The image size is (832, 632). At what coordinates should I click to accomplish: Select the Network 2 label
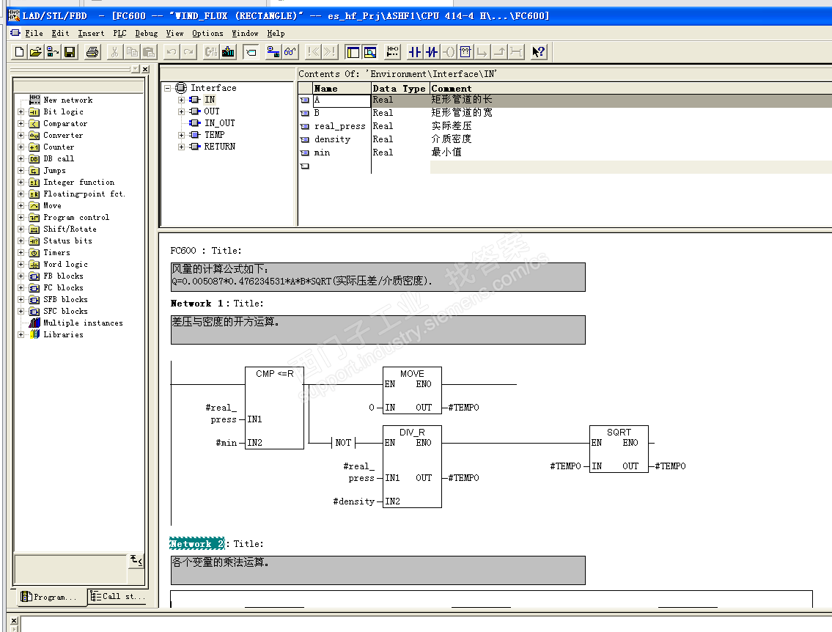coord(196,544)
